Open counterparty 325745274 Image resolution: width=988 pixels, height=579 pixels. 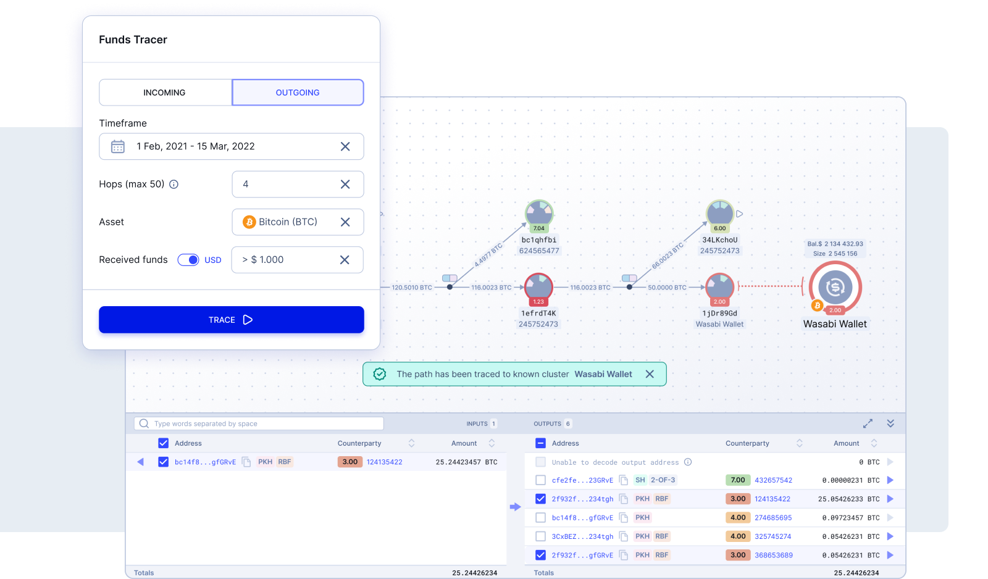[x=773, y=536]
